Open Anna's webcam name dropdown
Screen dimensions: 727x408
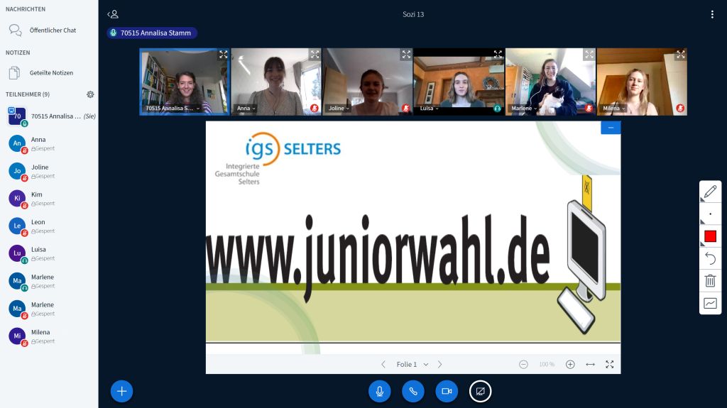(246, 109)
